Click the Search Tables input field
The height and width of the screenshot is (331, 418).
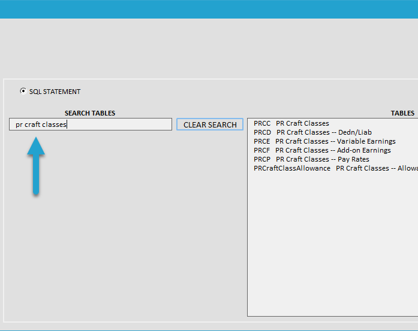(x=91, y=124)
